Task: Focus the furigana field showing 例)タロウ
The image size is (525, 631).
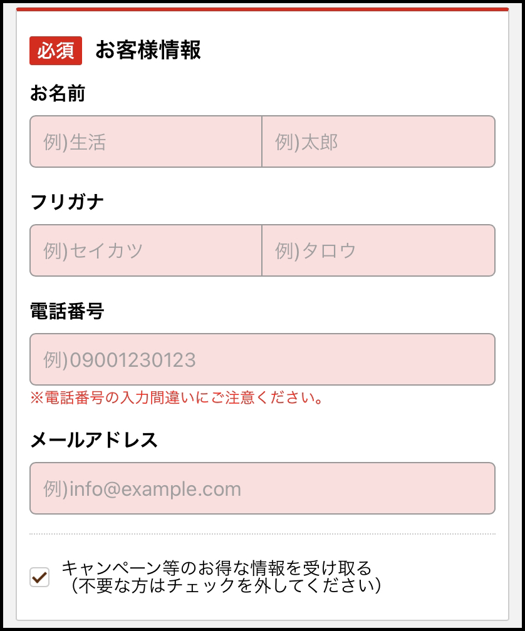Action: click(x=378, y=250)
